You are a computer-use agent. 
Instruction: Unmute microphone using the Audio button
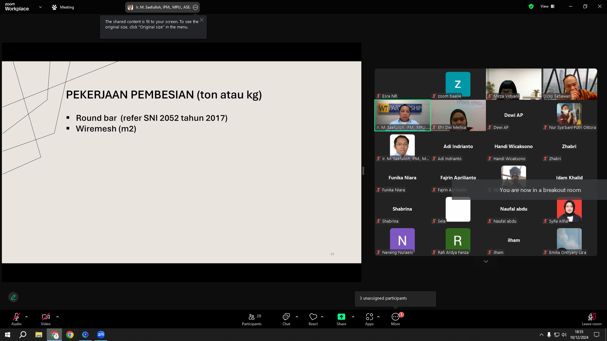coord(16,319)
